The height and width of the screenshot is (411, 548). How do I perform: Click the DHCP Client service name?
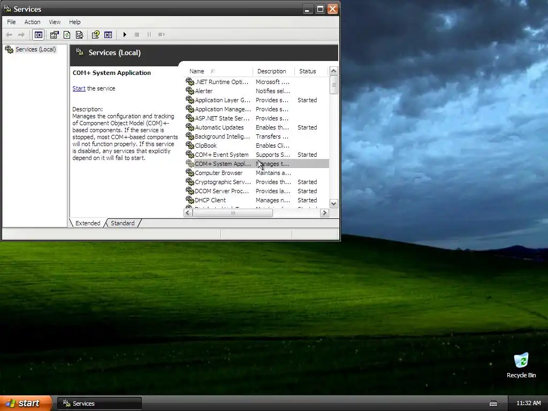tap(210, 200)
